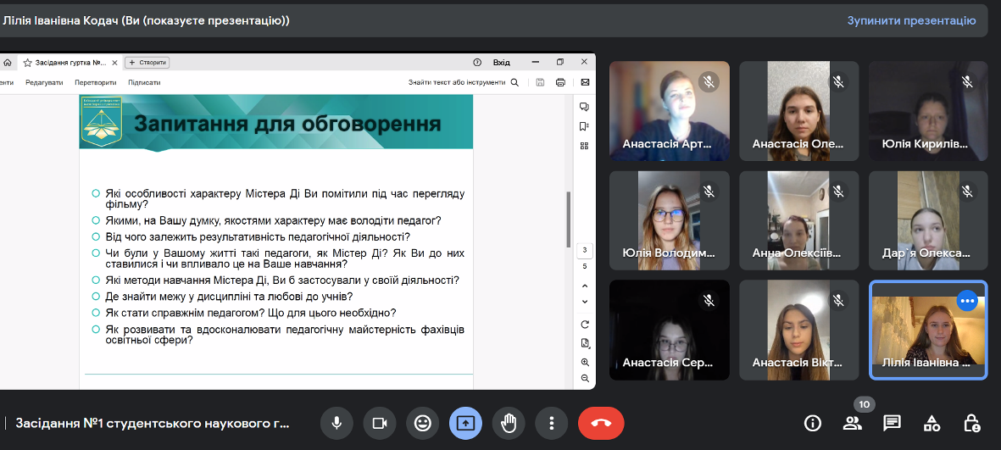
Task: Open page thumbnails grid icon
Action: tap(584, 146)
